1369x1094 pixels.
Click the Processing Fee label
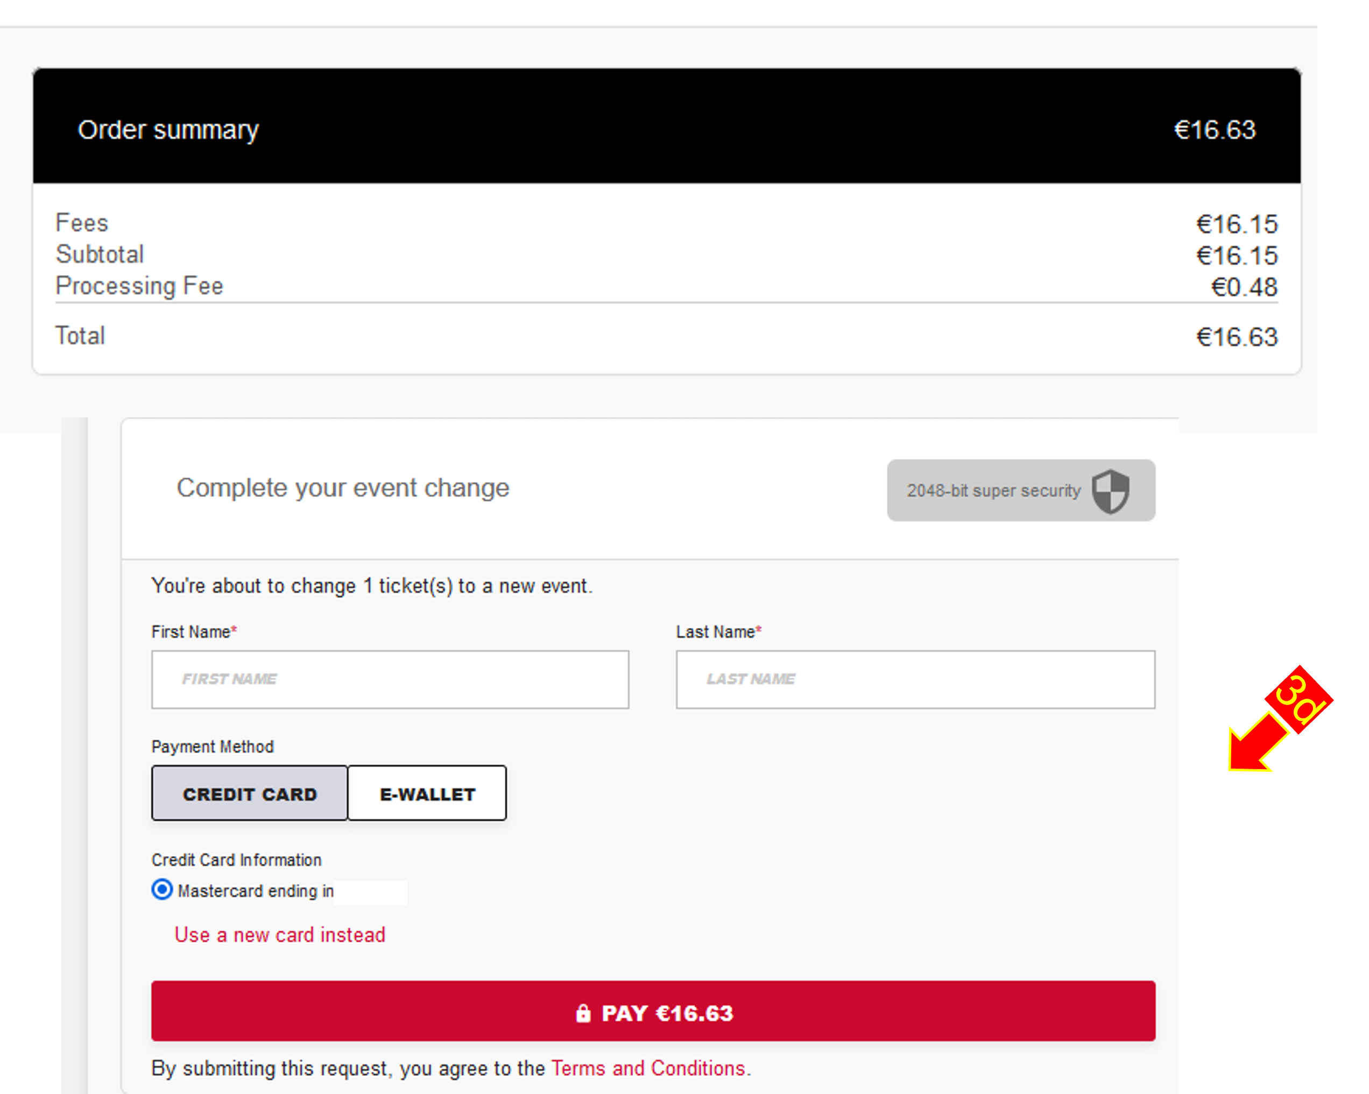click(x=140, y=286)
